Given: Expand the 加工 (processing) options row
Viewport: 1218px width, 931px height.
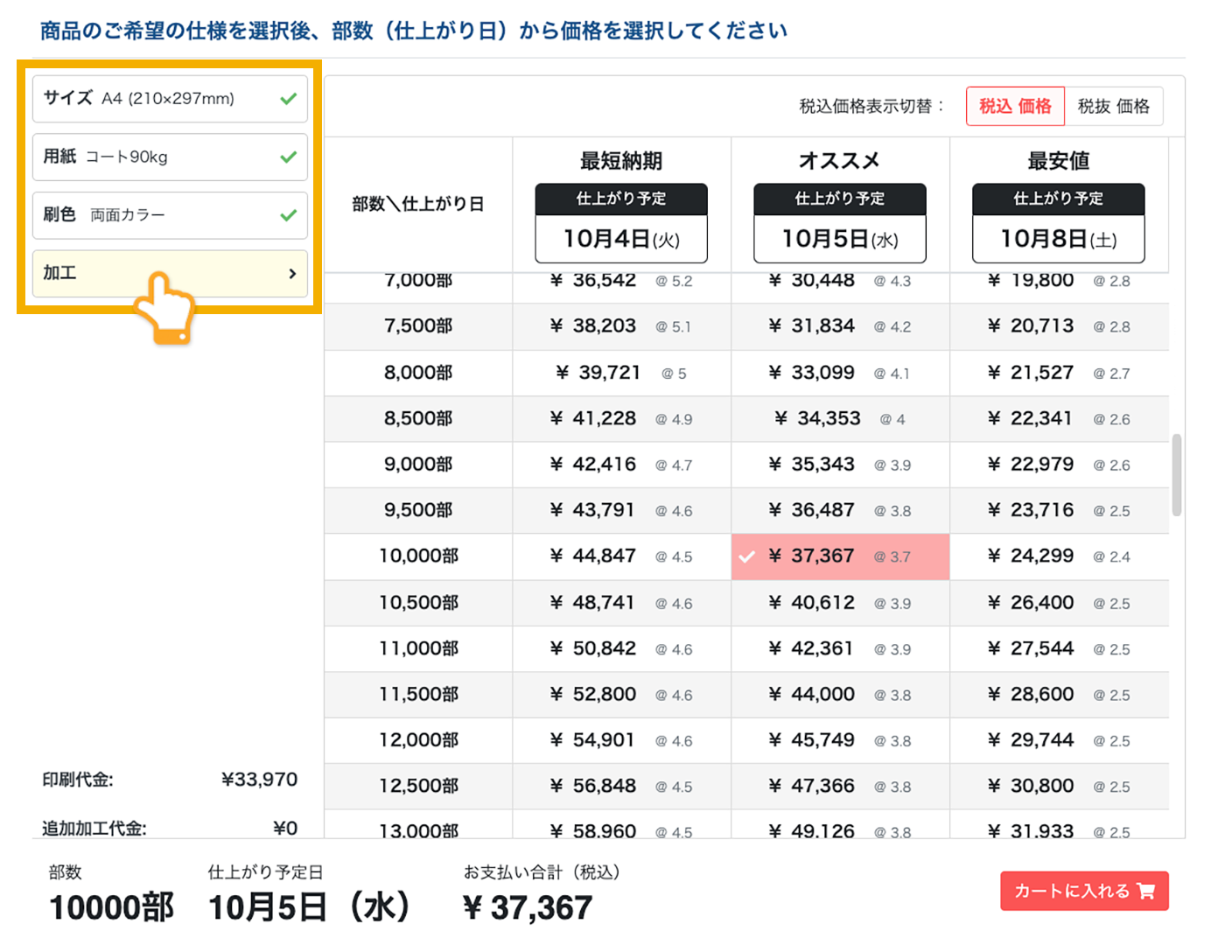Looking at the screenshot, I should (170, 273).
